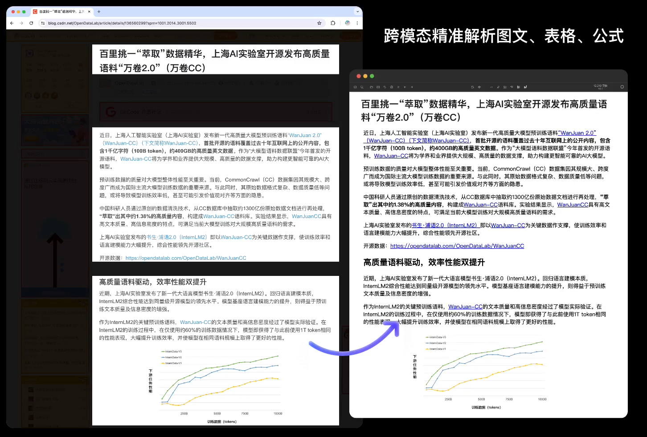Image resolution: width=647 pixels, height=437 pixels.
Task: Click the plus icon in editor toolbar
Action: point(398,87)
